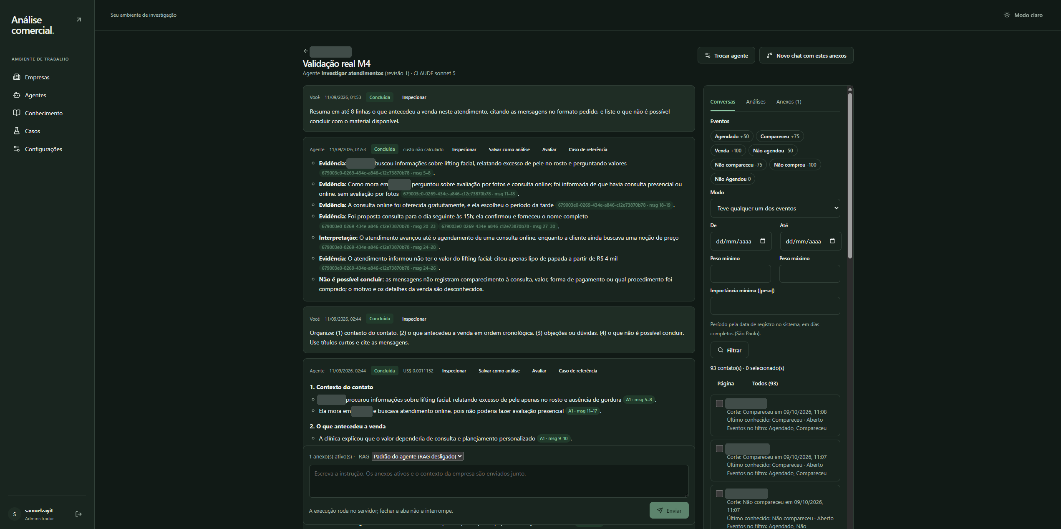Open Empresas via its building icon

pos(17,77)
